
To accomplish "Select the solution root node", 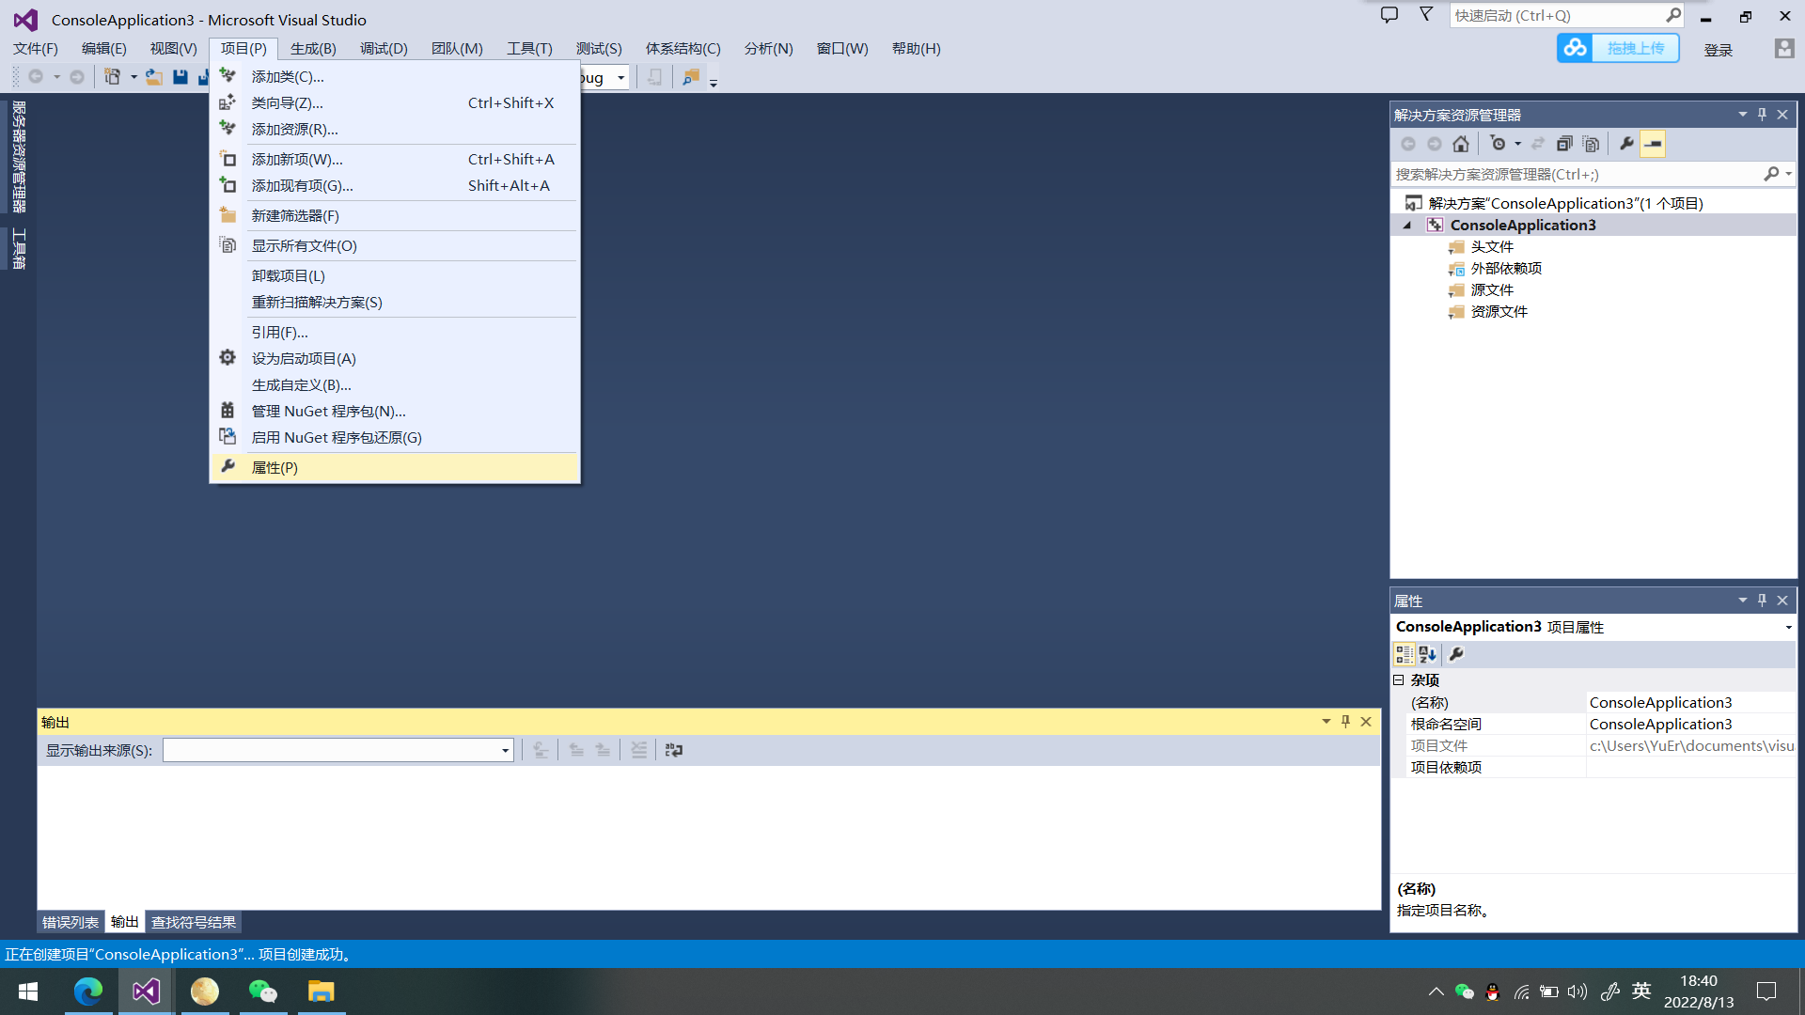I will (1565, 203).
